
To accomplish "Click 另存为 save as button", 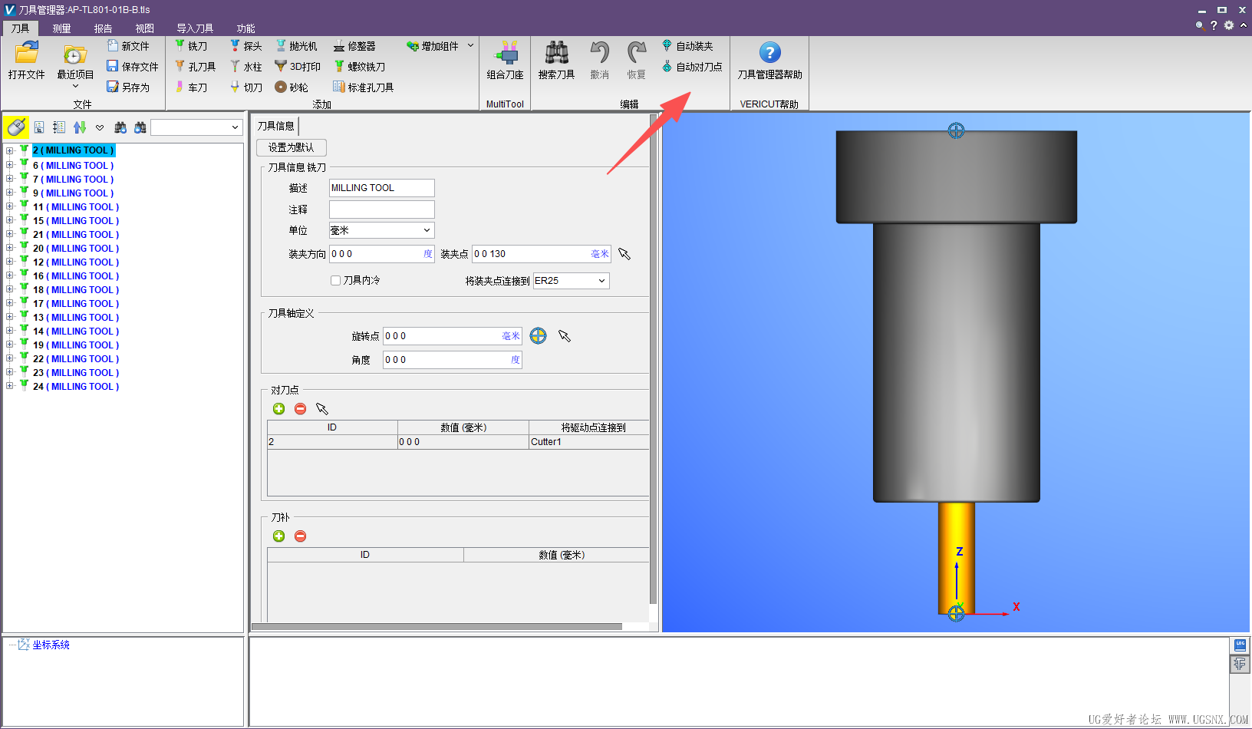I will pyautogui.click(x=128, y=87).
